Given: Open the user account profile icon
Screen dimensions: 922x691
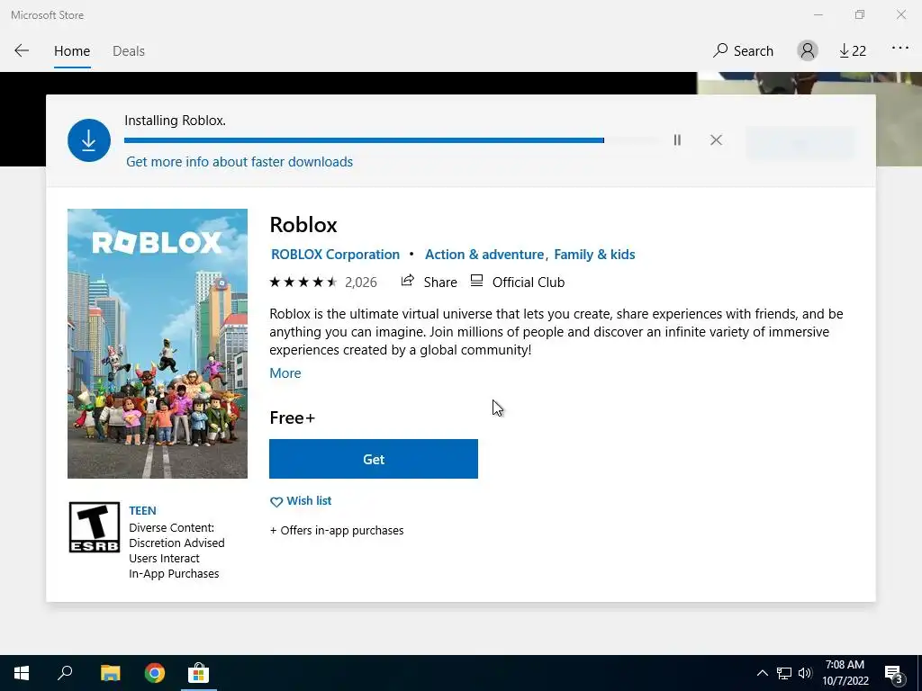Looking at the screenshot, I should [808, 50].
